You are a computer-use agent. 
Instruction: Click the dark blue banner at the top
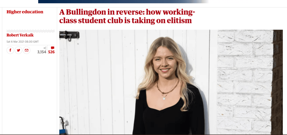coord(123,1)
